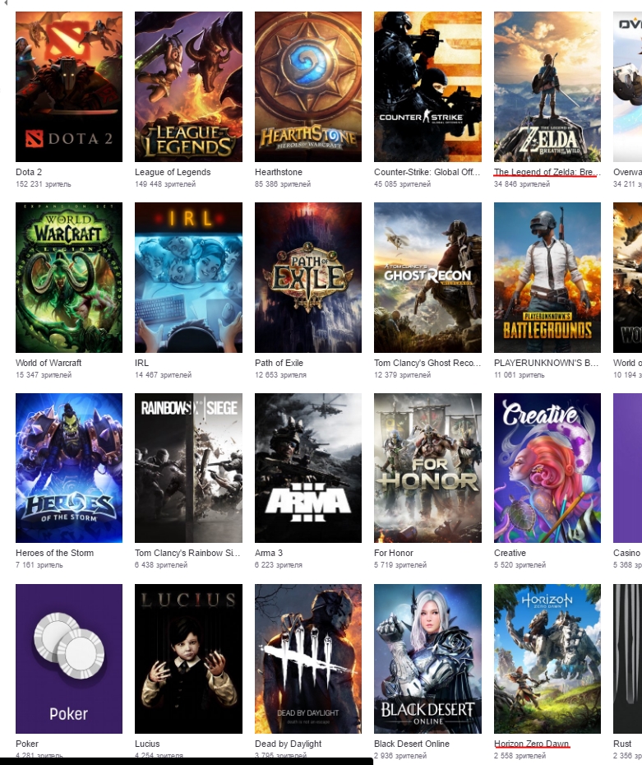Select the PLAYERUNKNOWN'S BATTLEGROUNDS cover art
The height and width of the screenshot is (765, 642).
pos(547,277)
